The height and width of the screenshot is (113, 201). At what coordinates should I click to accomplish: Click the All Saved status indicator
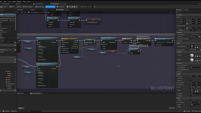click(187, 111)
